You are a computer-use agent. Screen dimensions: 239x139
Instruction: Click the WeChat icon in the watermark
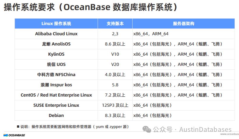147,129
